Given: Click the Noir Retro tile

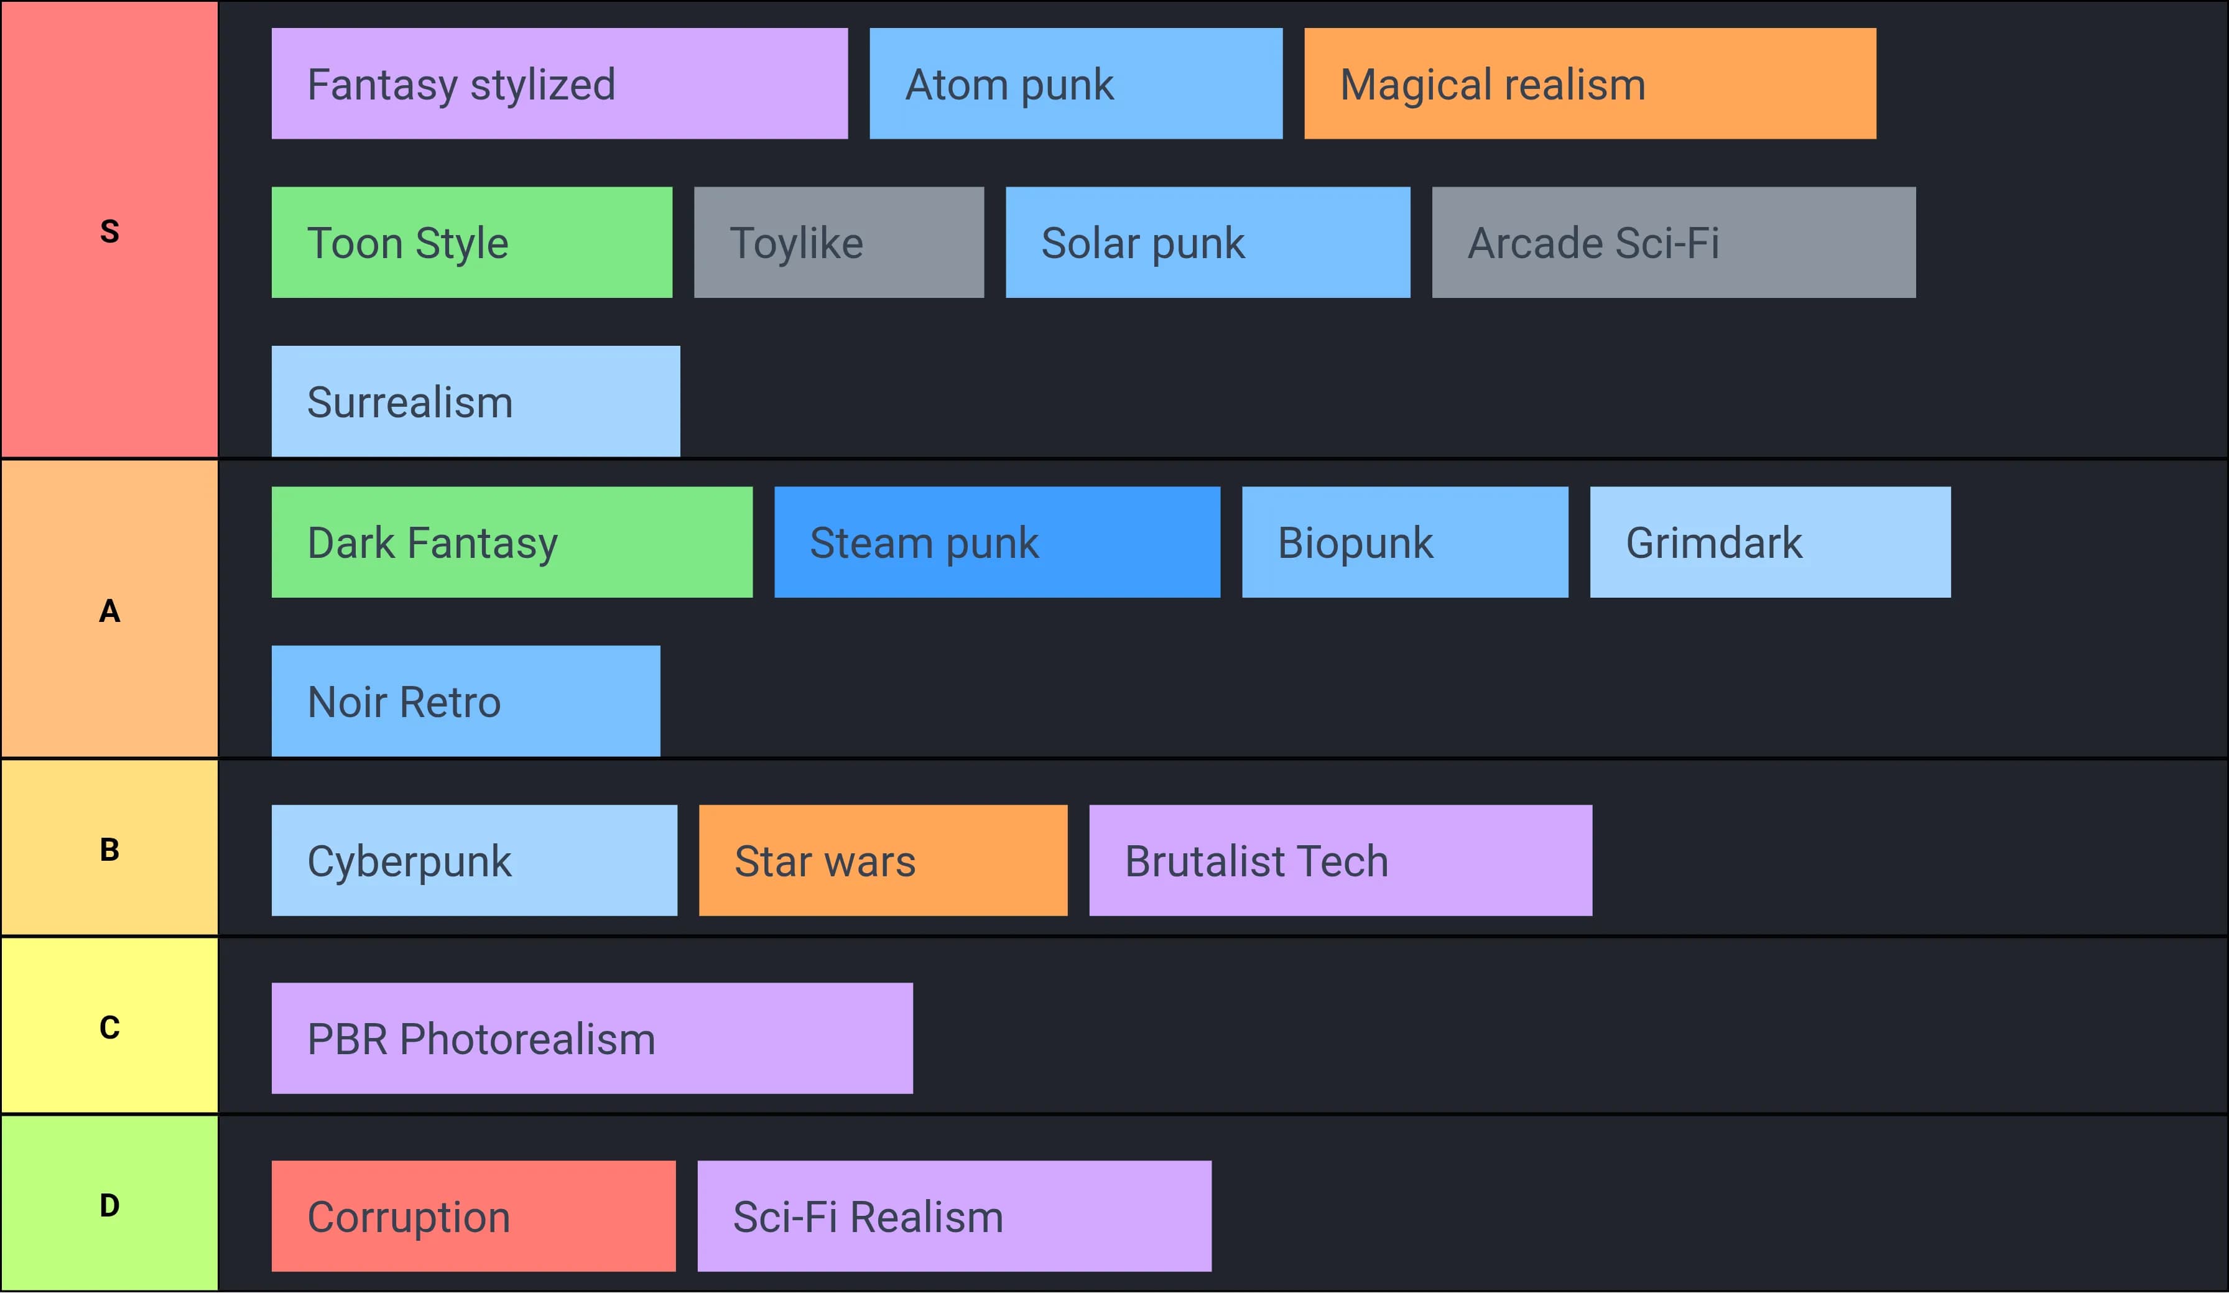Looking at the screenshot, I should [465, 702].
